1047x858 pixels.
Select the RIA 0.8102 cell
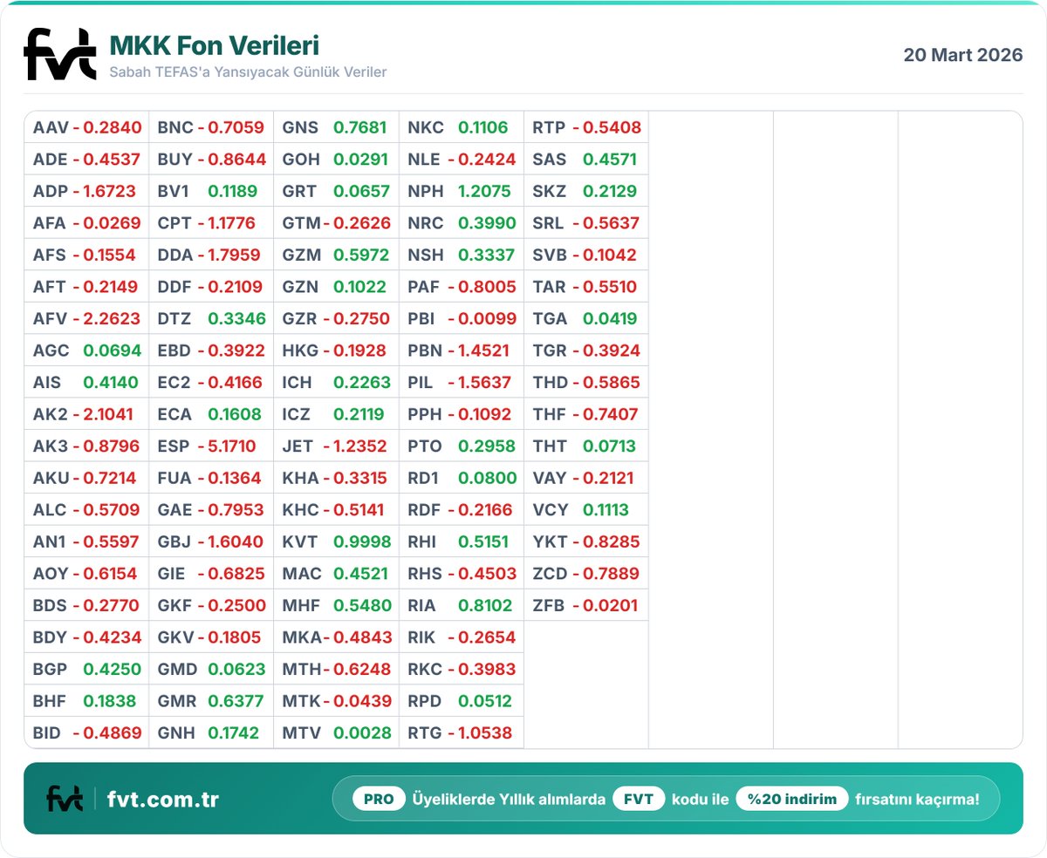462,605
